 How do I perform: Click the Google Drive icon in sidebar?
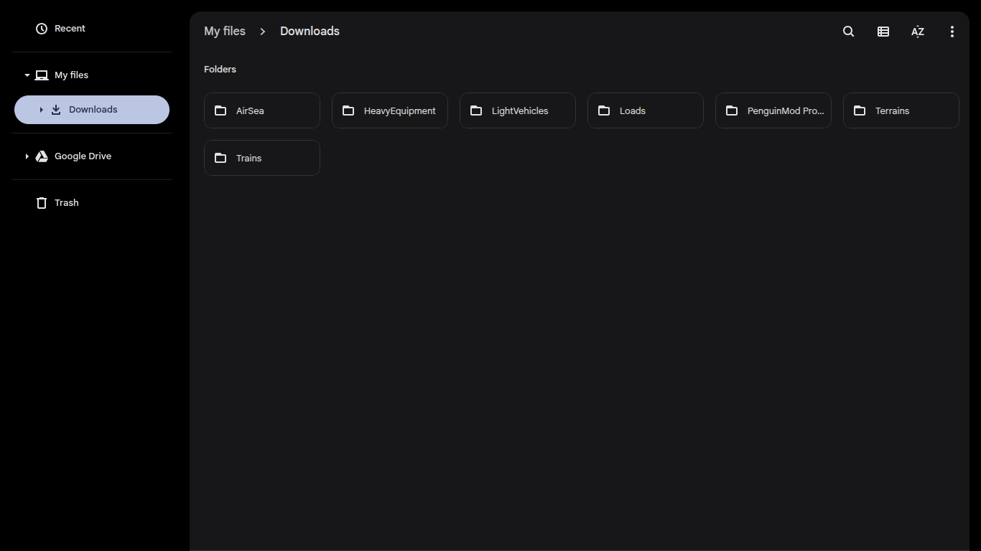[x=42, y=156]
